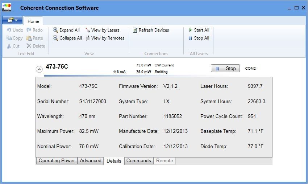The height and width of the screenshot is (184, 308).
Task: Click serial number S131127003
Action: coord(93,101)
